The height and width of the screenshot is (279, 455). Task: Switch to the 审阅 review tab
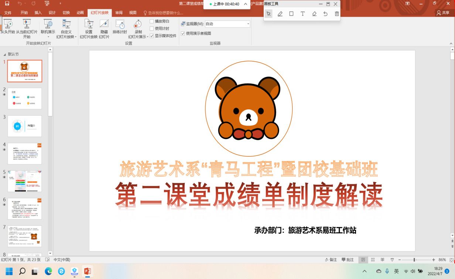pos(119,13)
